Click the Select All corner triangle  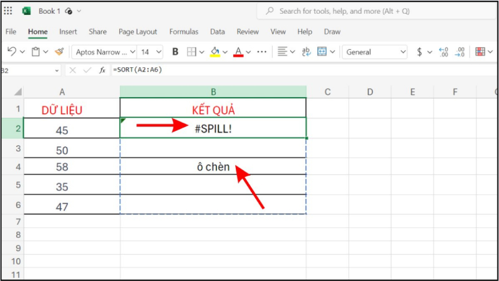pyautogui.click(x=18, y=92)
